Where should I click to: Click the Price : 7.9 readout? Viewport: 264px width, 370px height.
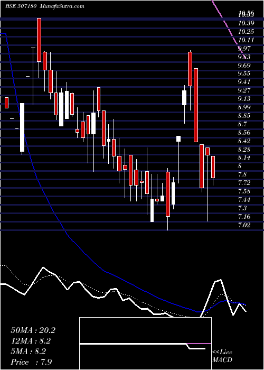point(31,362)
